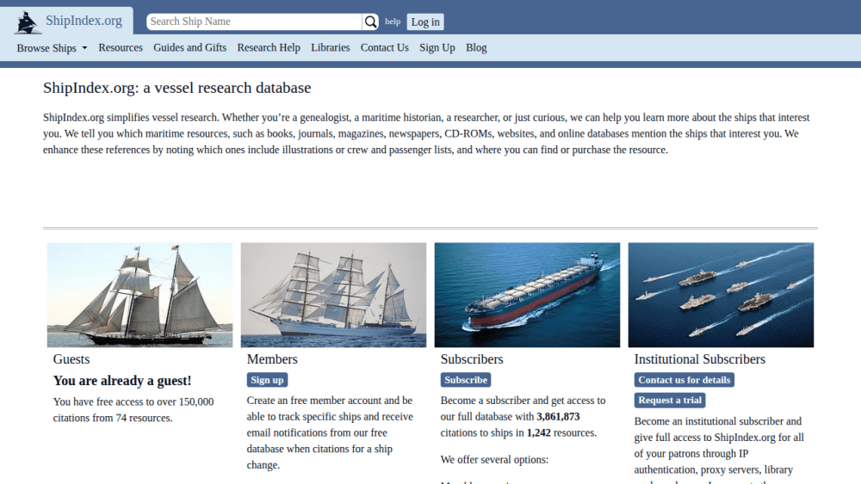
Task: Open the ShipIndex.org home link
Action: [84, 21]
